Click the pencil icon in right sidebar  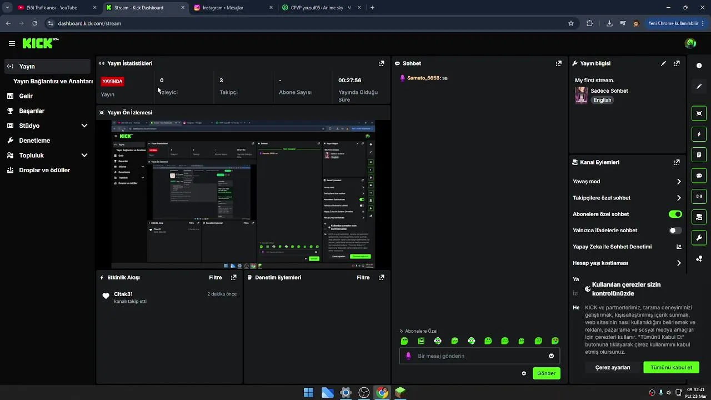pyautogui.click(x=699, y=87)
